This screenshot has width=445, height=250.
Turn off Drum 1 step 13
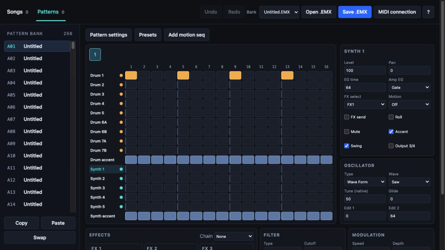pyautogui.click(x=287, y=75)
